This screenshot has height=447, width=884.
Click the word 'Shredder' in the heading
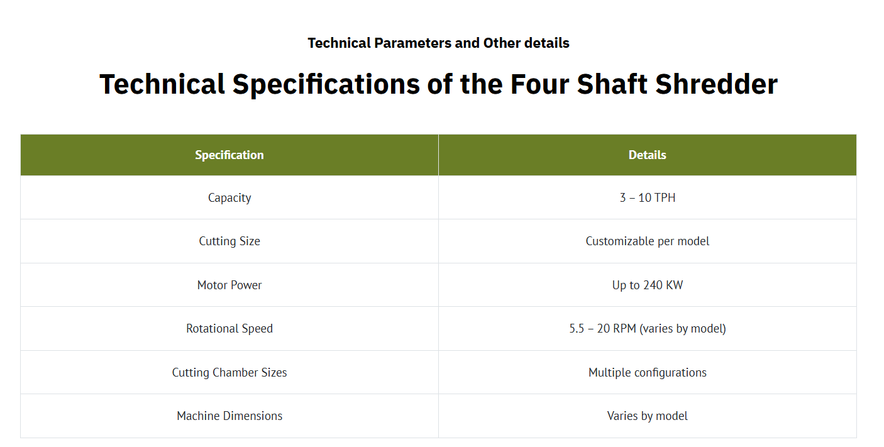click(x=716, y=84)
